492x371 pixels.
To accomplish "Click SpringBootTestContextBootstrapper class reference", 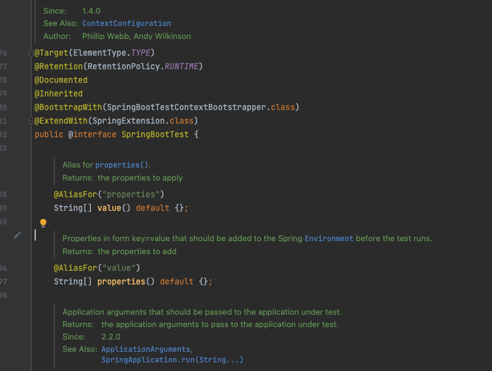I will tap(187, 108).
